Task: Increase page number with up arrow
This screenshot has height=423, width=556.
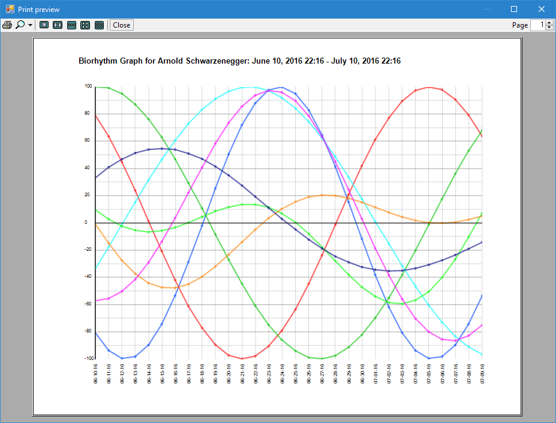Action: [x=549, y=23]
